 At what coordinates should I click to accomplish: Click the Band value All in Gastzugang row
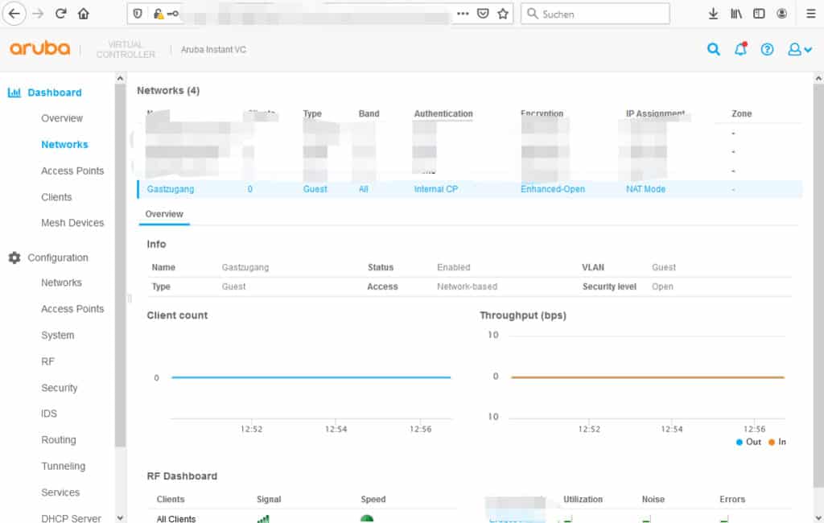tap(363, 189)
